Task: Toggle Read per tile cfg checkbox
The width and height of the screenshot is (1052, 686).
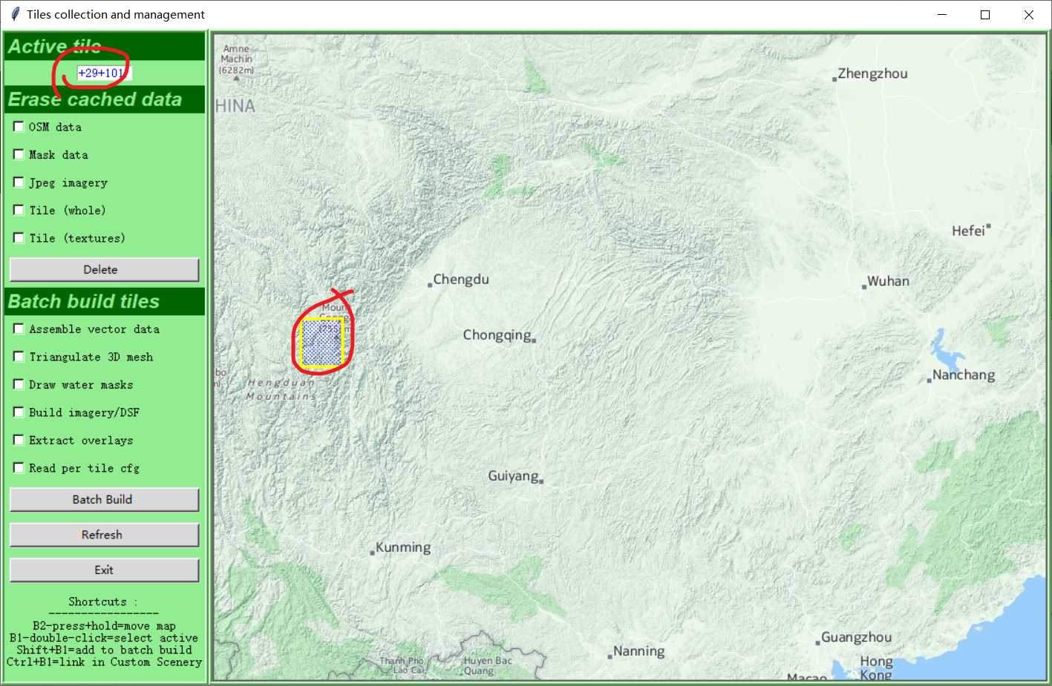Action: 19,468
